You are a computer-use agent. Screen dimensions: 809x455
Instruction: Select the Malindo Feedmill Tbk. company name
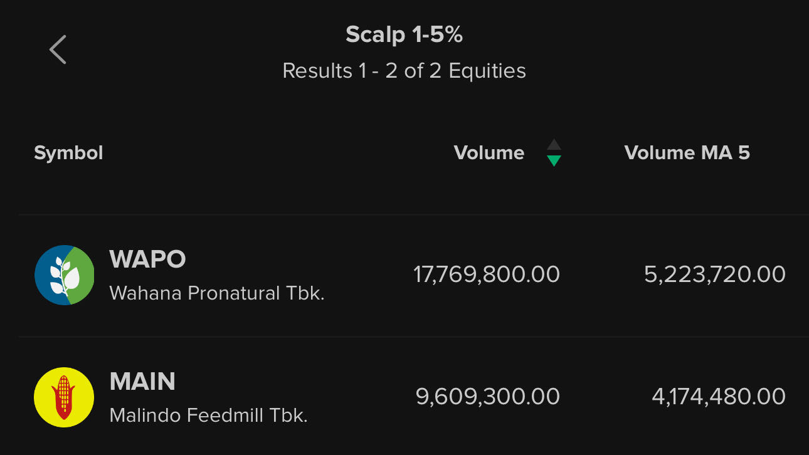tap(208, 416)
